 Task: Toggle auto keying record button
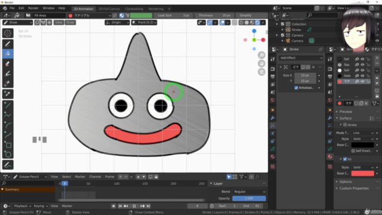click(113, 206)
